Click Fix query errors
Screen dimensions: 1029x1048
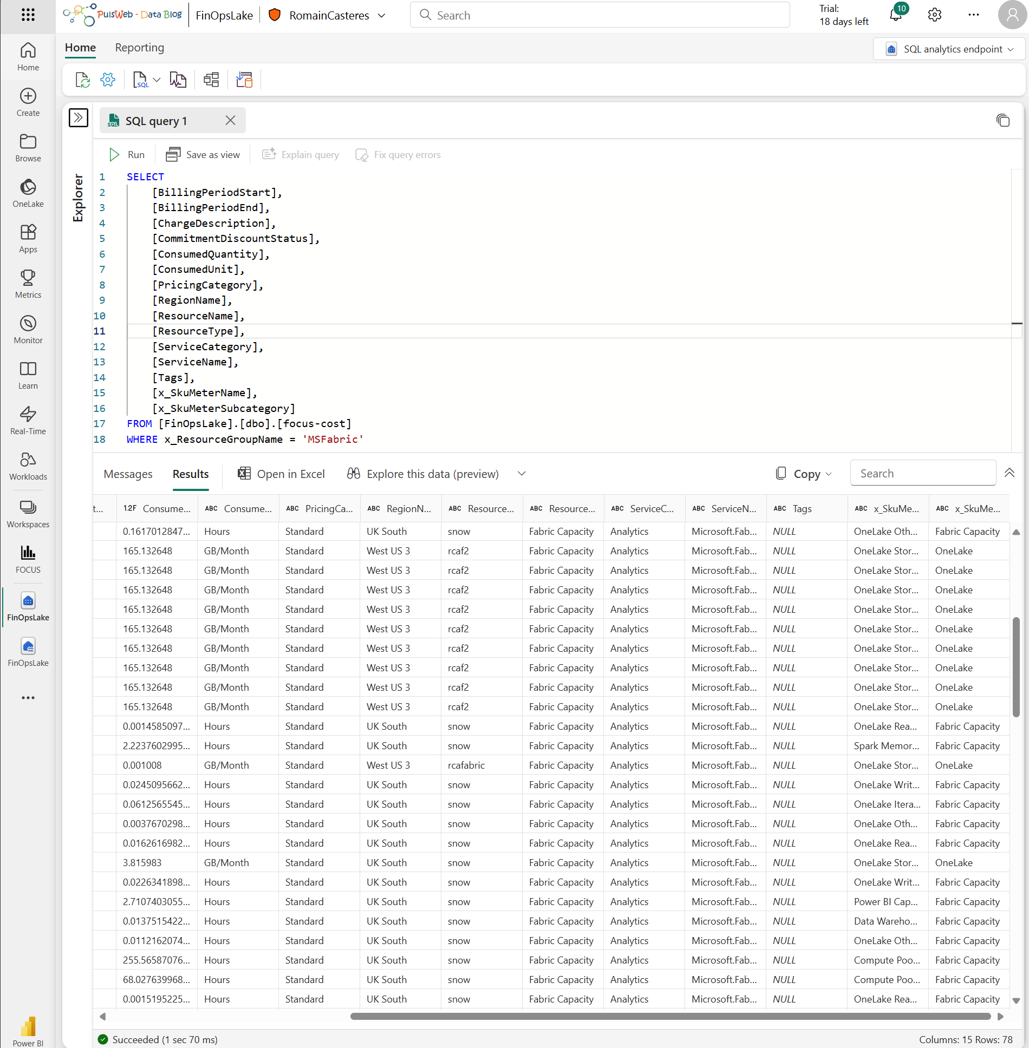398,154
